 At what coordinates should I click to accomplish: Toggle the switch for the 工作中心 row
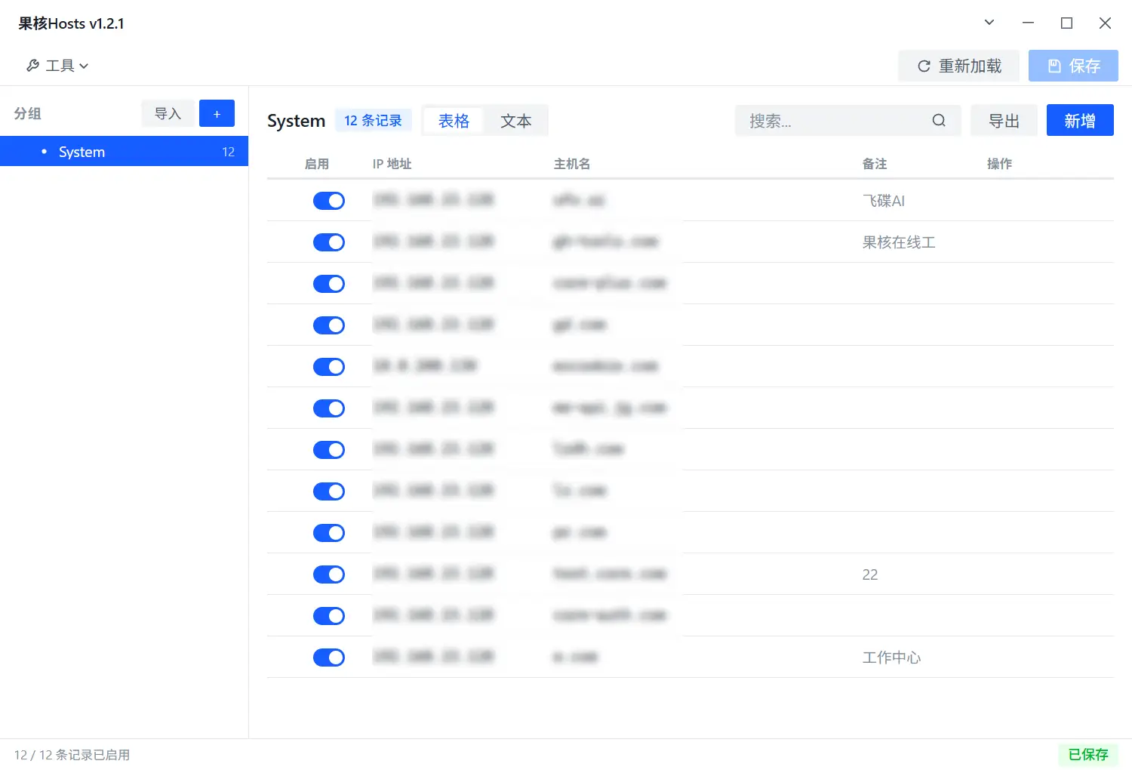point(329,658)
